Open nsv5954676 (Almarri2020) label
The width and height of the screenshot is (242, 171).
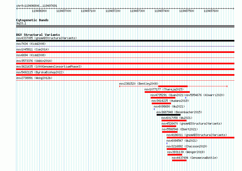point(205,95)
